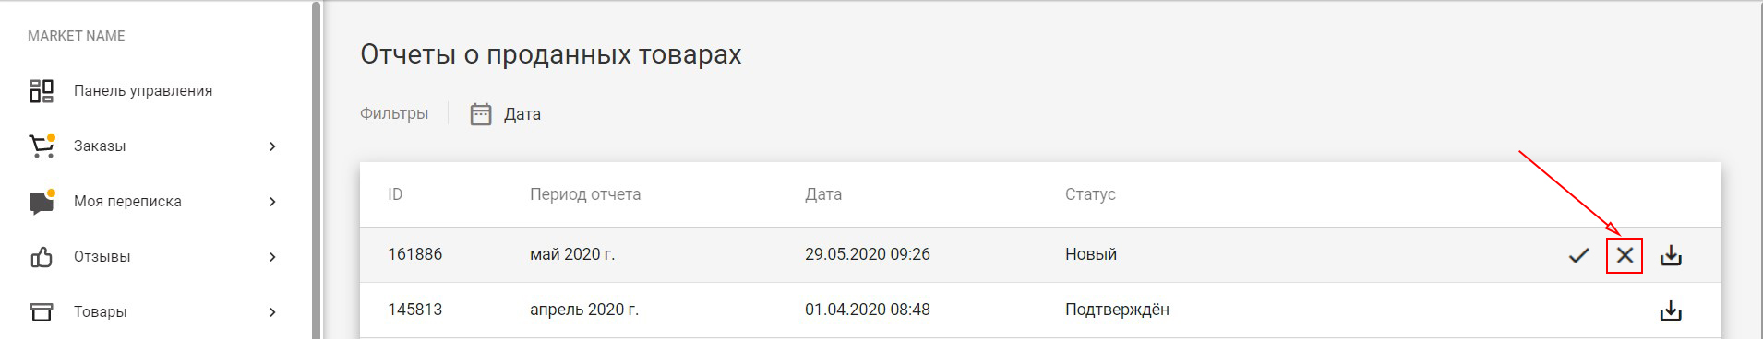This screenshot has width=1763, height=339.
Task: Confirm report 161886 with the checkmark
Action: pos(1578,255)
